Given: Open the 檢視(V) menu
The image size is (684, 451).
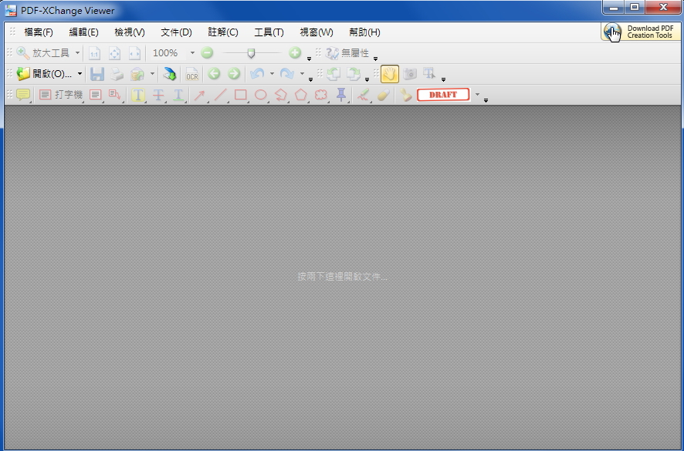Looking at the screenshot, I should pos(130,32).
